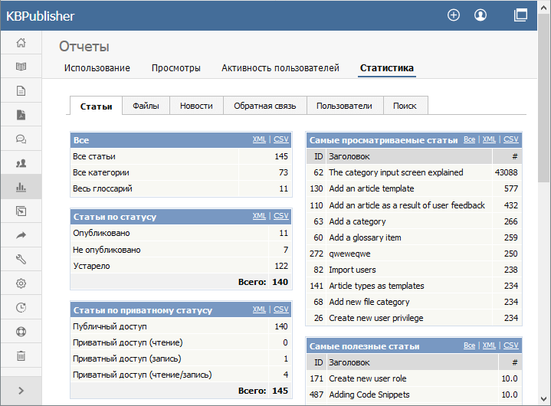Open the Пользователи statistics tab
This screenshot has width=551, height=406.
pyautogui.click(x=344, y=106)
